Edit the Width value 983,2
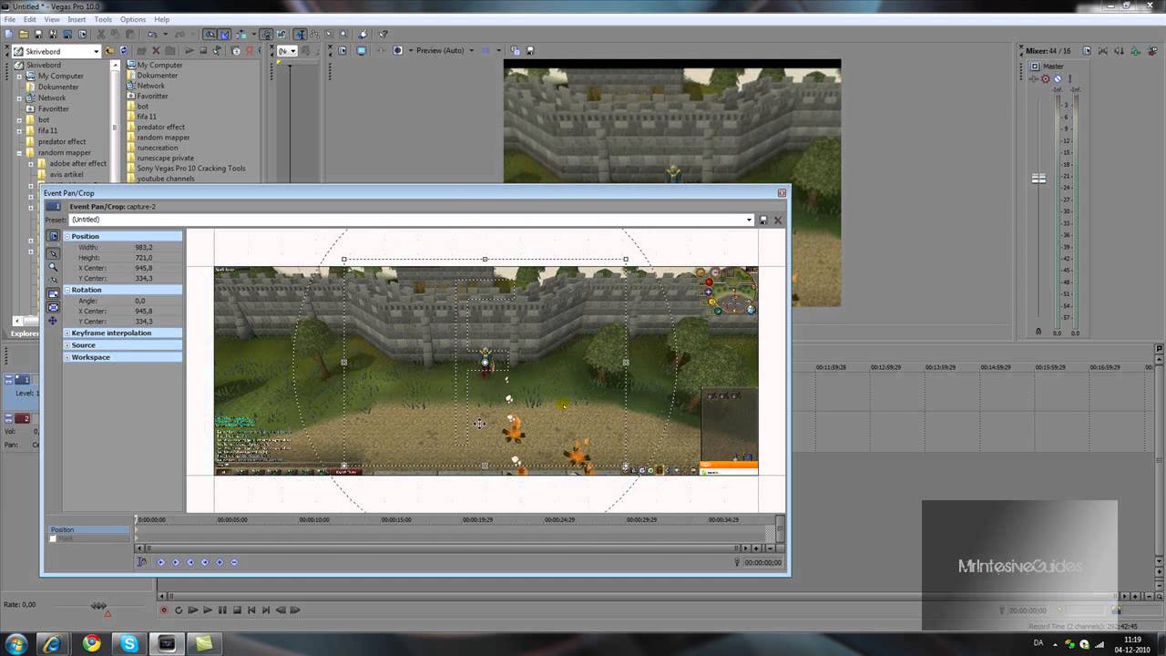The width and height of the screenshot is (1166, 656). pyautogui.click(x=143, y=248)
